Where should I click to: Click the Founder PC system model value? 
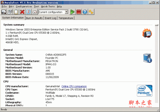pyautogui.click(x=52, y=58)
